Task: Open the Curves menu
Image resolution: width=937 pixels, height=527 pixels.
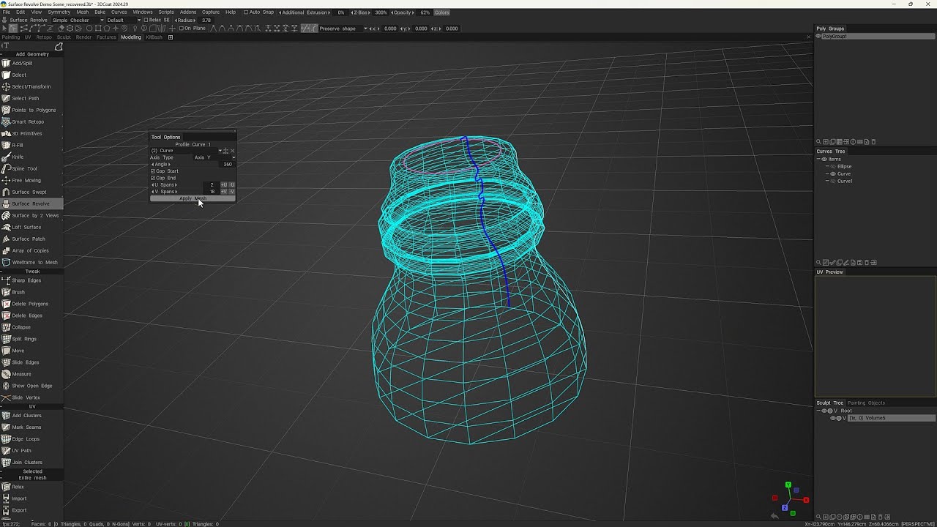Action: (x=119, y=12)
